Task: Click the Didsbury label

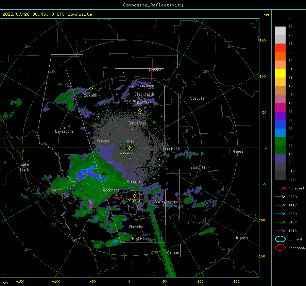Action: pos(129,152)
